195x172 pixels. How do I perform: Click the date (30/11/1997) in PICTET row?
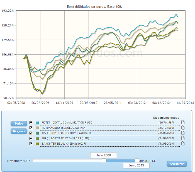(166, 123)
